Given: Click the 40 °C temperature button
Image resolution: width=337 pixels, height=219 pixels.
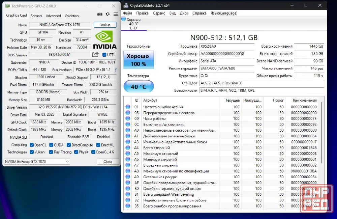Looking at the screenshot, I should point(139,86).
